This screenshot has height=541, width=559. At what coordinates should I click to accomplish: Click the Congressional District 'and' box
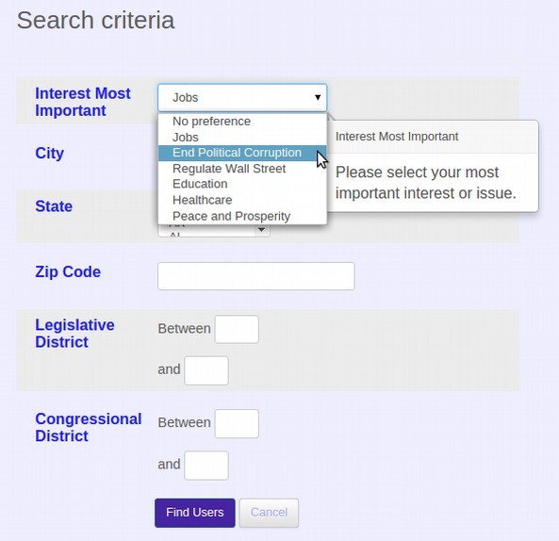[x=206, y=465]
